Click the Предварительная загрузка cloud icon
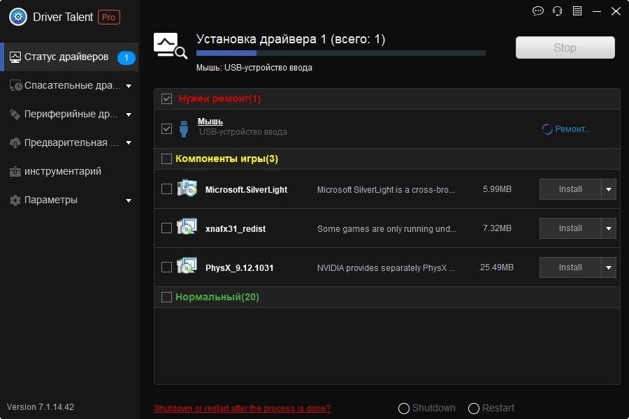The height and width of the screenshot is (419, 629). 15,142
